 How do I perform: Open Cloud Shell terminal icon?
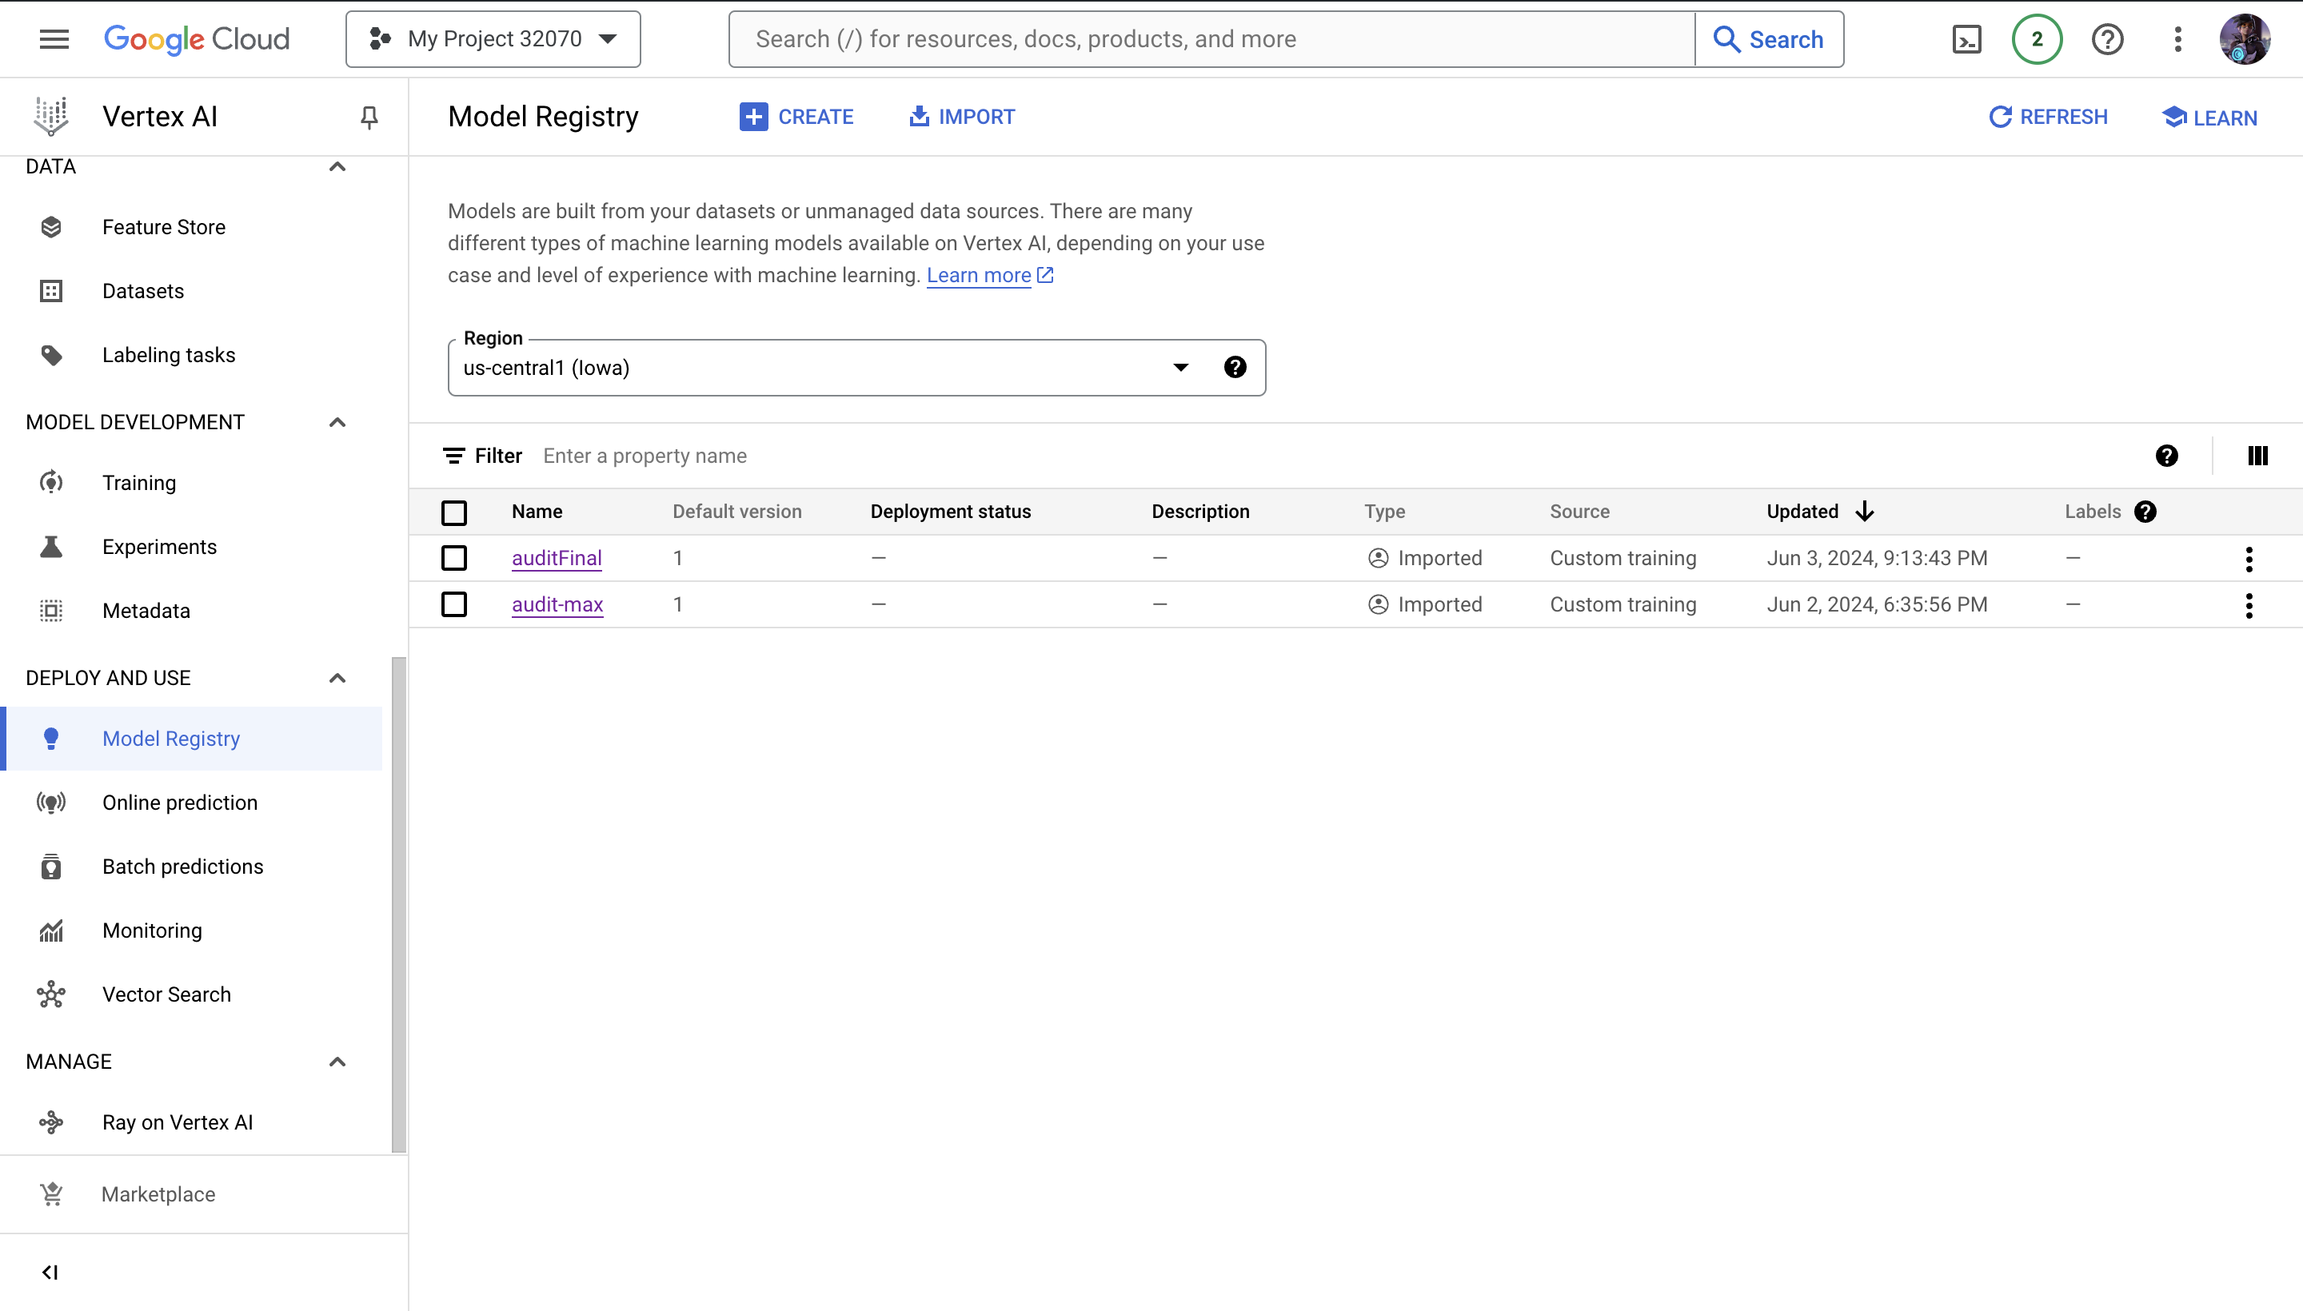tap(1966, 40)
